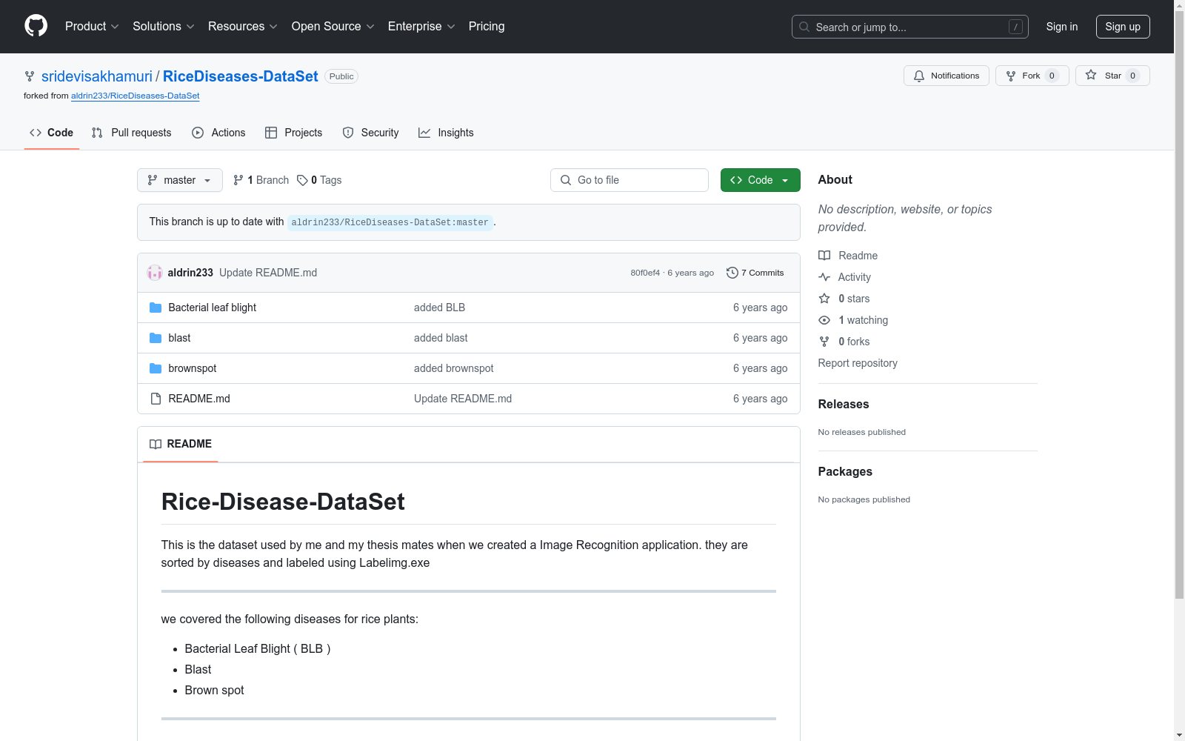
Task: Click aldrin233 avatar image
Action: pos(155,273)
